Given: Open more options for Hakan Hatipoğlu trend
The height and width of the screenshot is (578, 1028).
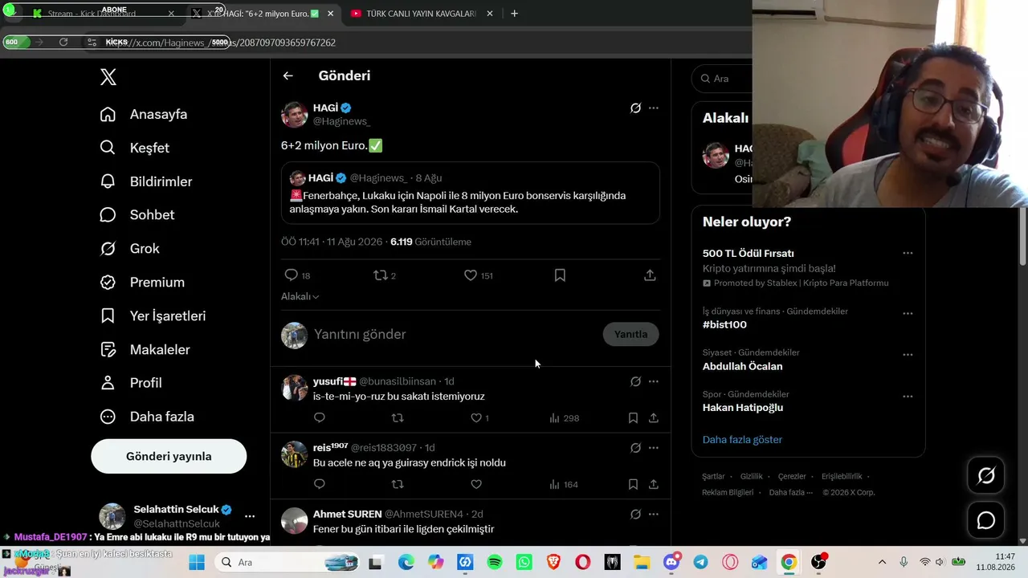Looking at the screenshot, I should (908, 397).
